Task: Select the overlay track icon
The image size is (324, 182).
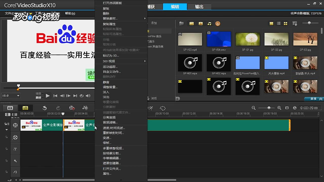Action: (x=15, y=137)
